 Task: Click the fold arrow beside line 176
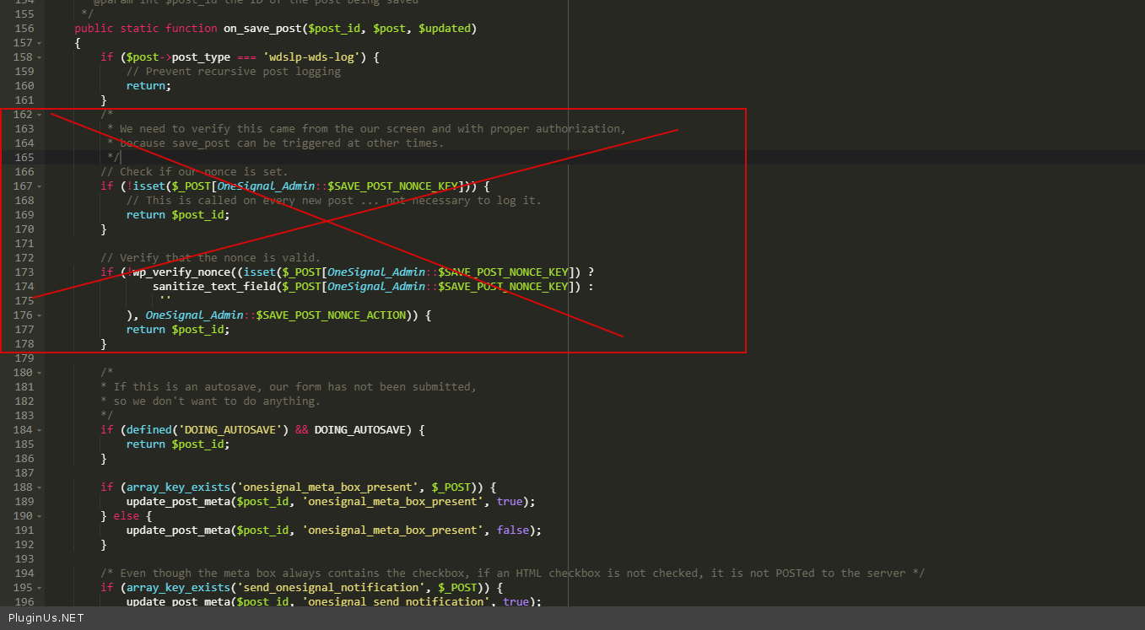[40, 315]
